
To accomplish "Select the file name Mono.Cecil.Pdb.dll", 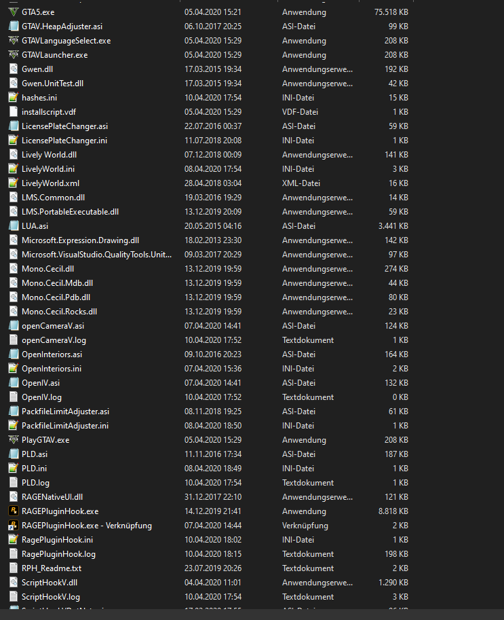I will click(56, 297).
